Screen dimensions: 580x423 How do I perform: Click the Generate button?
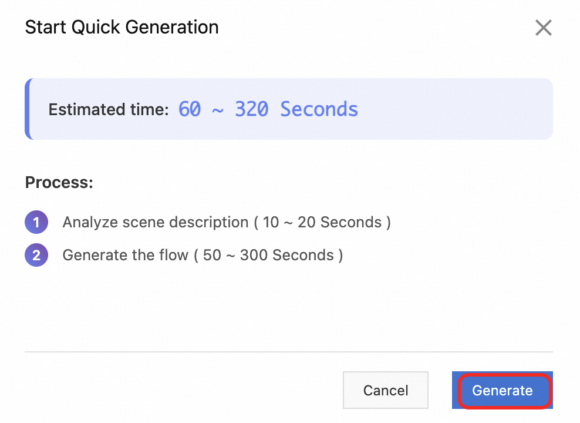click(503, 391)
